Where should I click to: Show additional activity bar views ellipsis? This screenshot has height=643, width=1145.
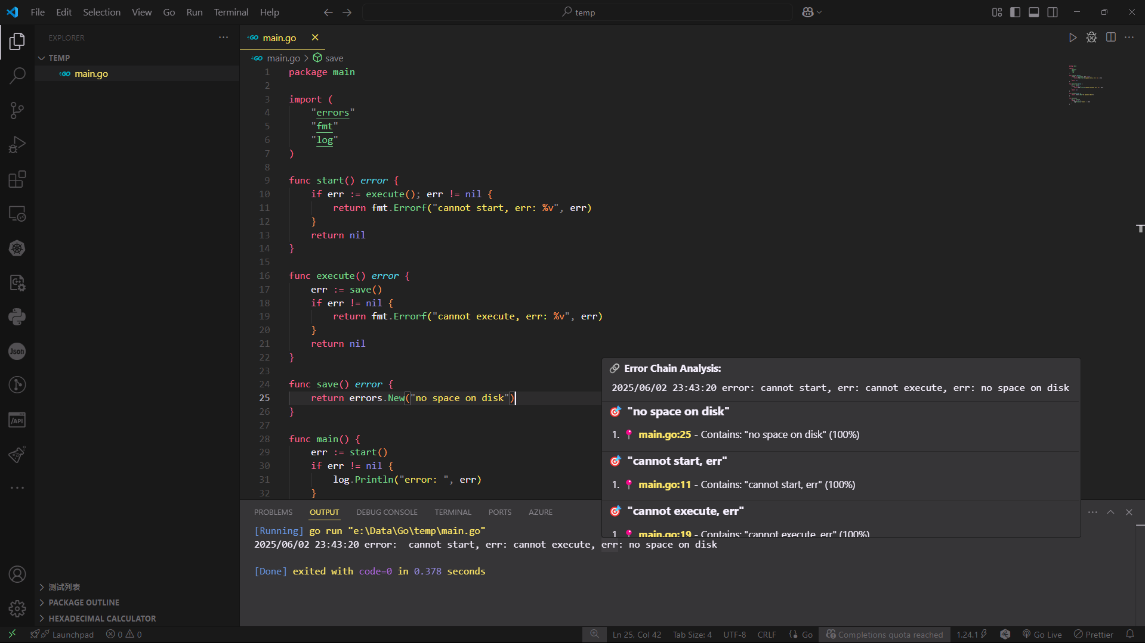click(x=17, y=488)
